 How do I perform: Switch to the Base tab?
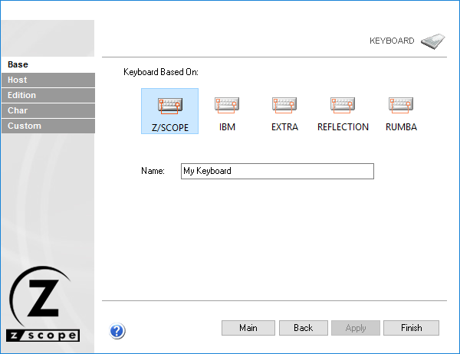pyautogui.click(x=48, y=64)
